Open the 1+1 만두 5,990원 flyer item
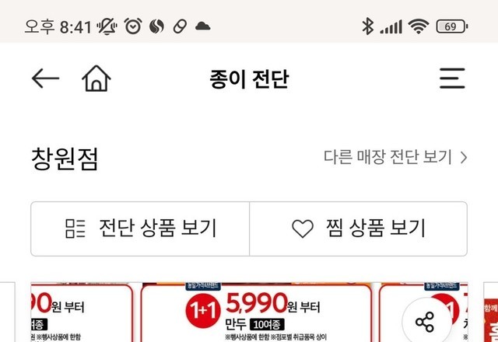The height and width of the screenshot is (342, 498). point(256,312)
